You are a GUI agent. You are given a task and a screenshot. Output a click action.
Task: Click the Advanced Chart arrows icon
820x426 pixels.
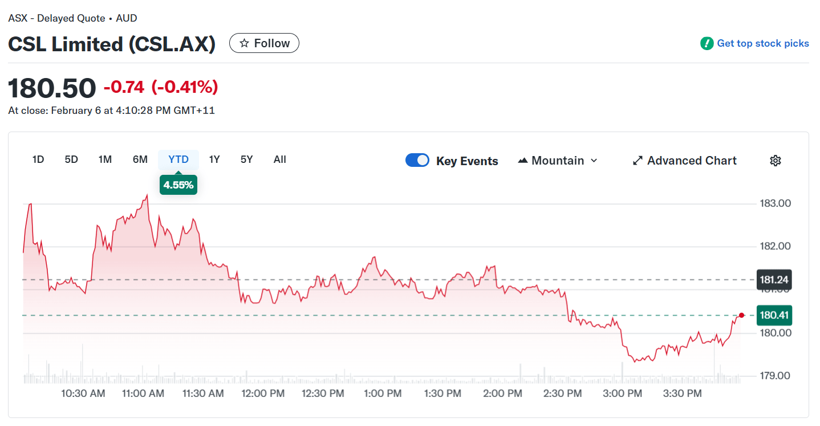pos(637,160)
